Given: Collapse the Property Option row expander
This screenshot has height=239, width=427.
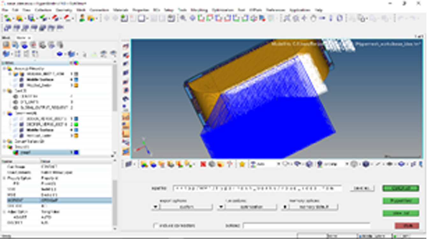Looking at the screenshot, I should pos(4,178).
